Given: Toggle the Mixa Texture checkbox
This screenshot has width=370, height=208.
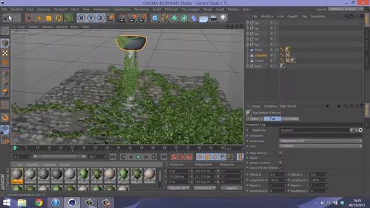Looking at the screenshot, I should [x=280, y=153].
